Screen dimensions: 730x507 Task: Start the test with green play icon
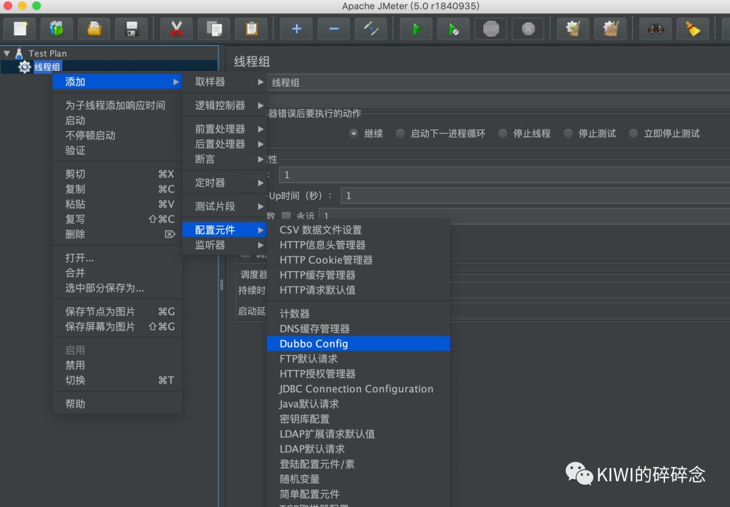click(x=416, y=29)
